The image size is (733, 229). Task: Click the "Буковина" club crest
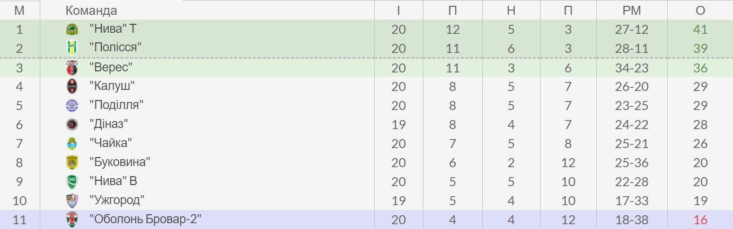click(72, 162)
